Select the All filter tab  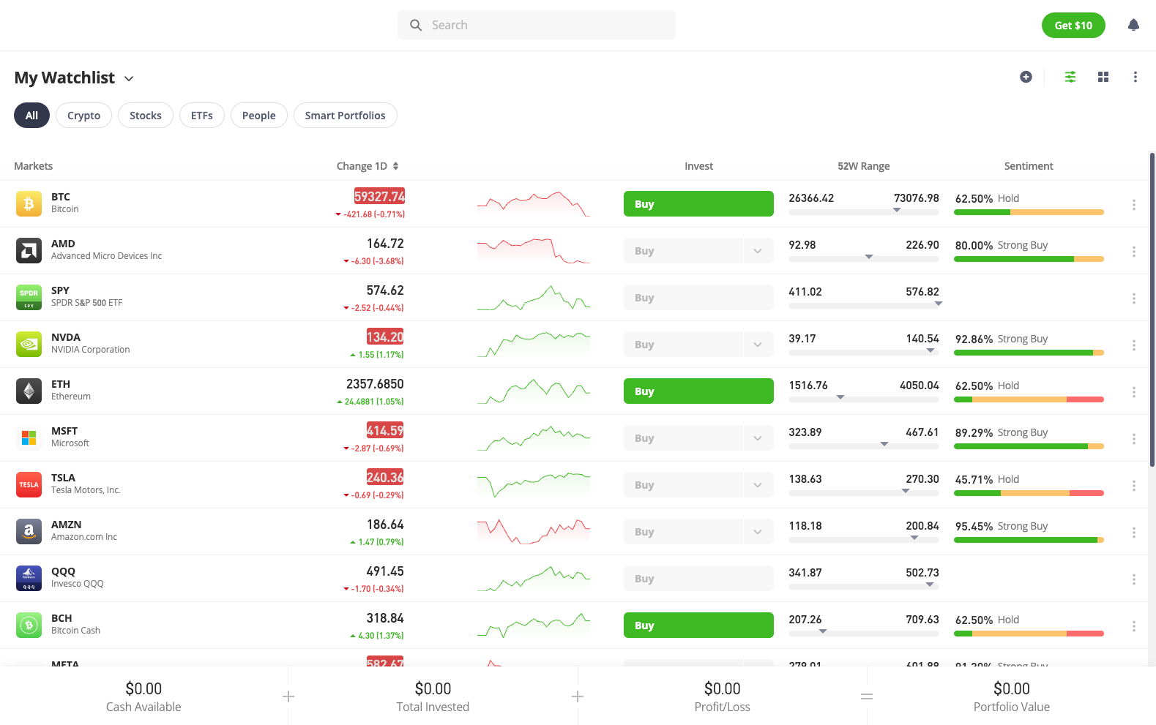pyautogui.click(x=31, y=116)
